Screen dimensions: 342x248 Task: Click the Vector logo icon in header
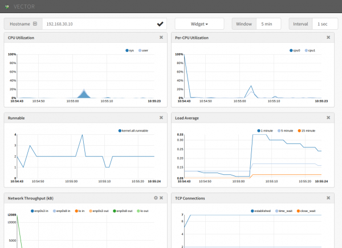[7, 7]
